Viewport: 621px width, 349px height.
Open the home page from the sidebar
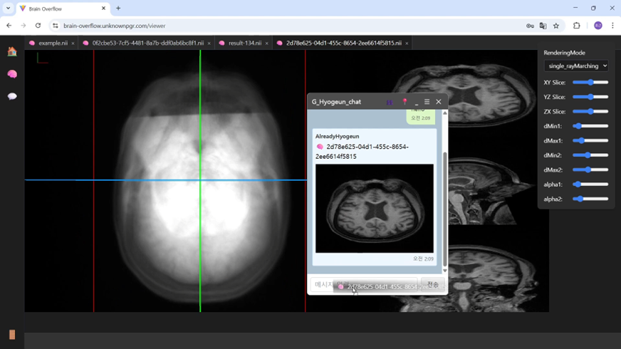pos(12,51)
